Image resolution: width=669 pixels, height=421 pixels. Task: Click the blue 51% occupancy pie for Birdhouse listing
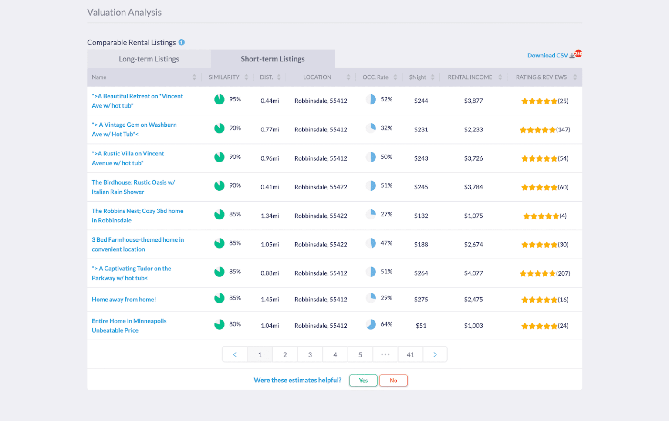(371, 185)
